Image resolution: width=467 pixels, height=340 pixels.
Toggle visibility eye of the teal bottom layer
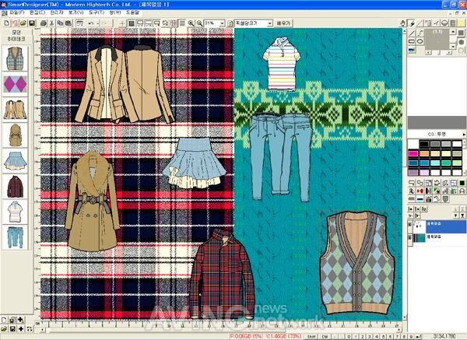(x=410, y=237)
